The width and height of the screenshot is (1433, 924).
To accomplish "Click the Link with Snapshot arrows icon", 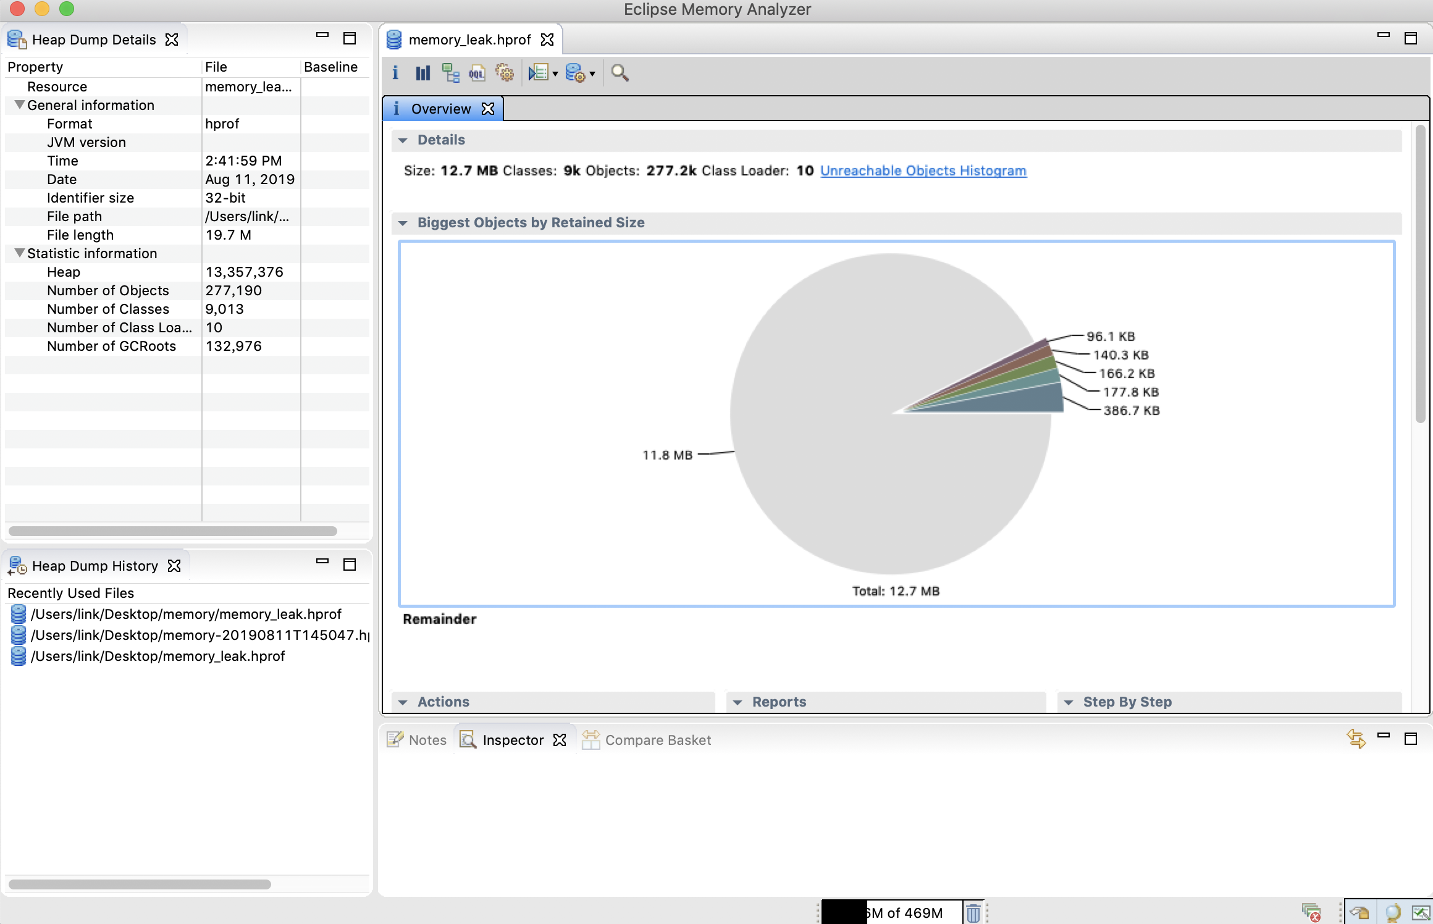I will tap(1356, 739).
